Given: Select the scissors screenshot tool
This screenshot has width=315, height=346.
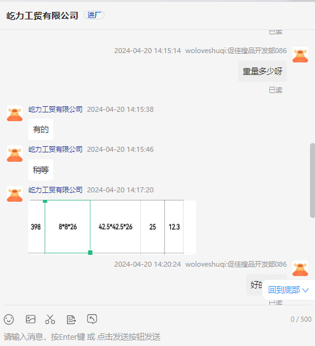Looking at the screenshot, I should coord(50,319).
